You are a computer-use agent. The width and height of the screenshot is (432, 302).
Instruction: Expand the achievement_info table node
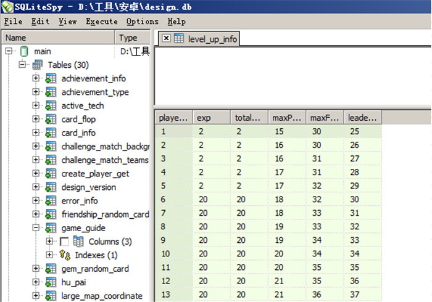point(36,78)
